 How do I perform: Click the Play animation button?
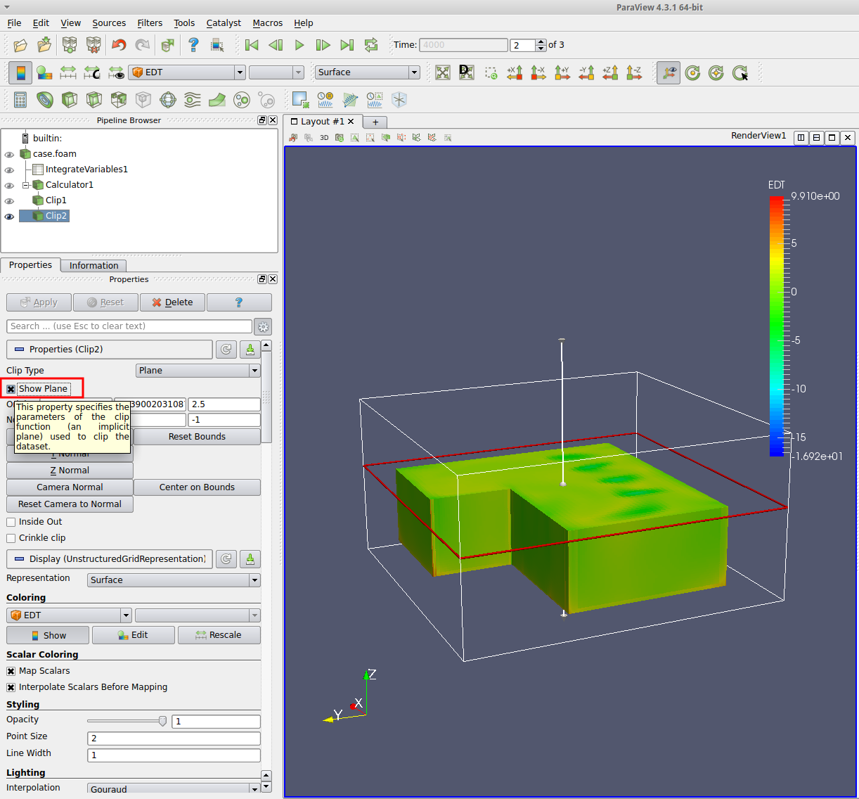pos(299,45)
